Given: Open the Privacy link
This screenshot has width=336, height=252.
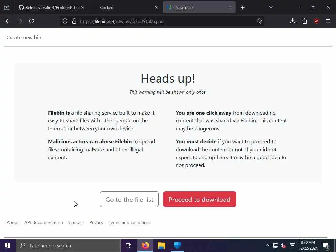Looking at the screenshot, I should pyautogui.click(x=96, y=223).
